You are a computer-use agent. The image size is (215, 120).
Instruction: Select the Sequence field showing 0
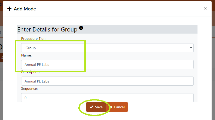[x=107, y=98]
